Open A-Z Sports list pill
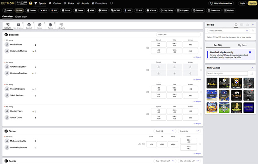 183,10
